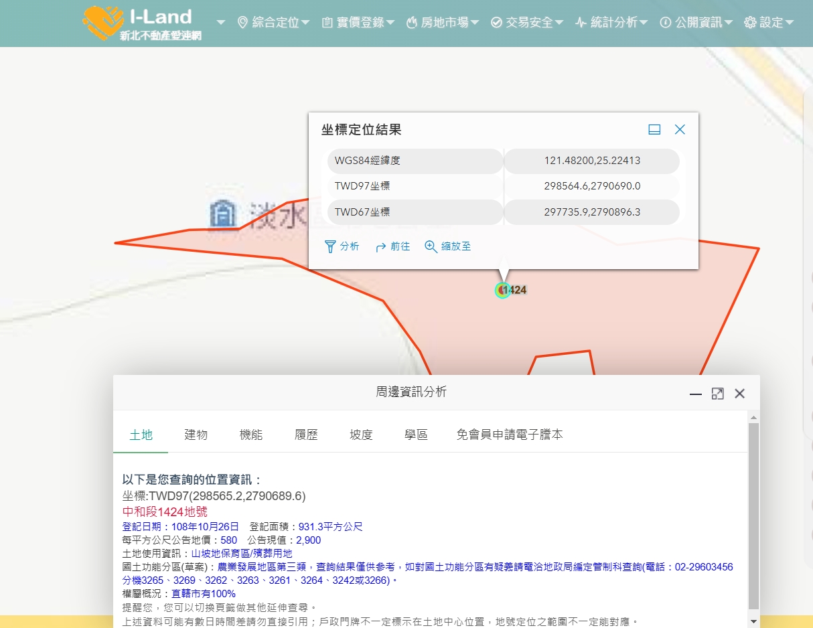Open the 設定 gear menu
813x628 pixels.
pos(769,23)
